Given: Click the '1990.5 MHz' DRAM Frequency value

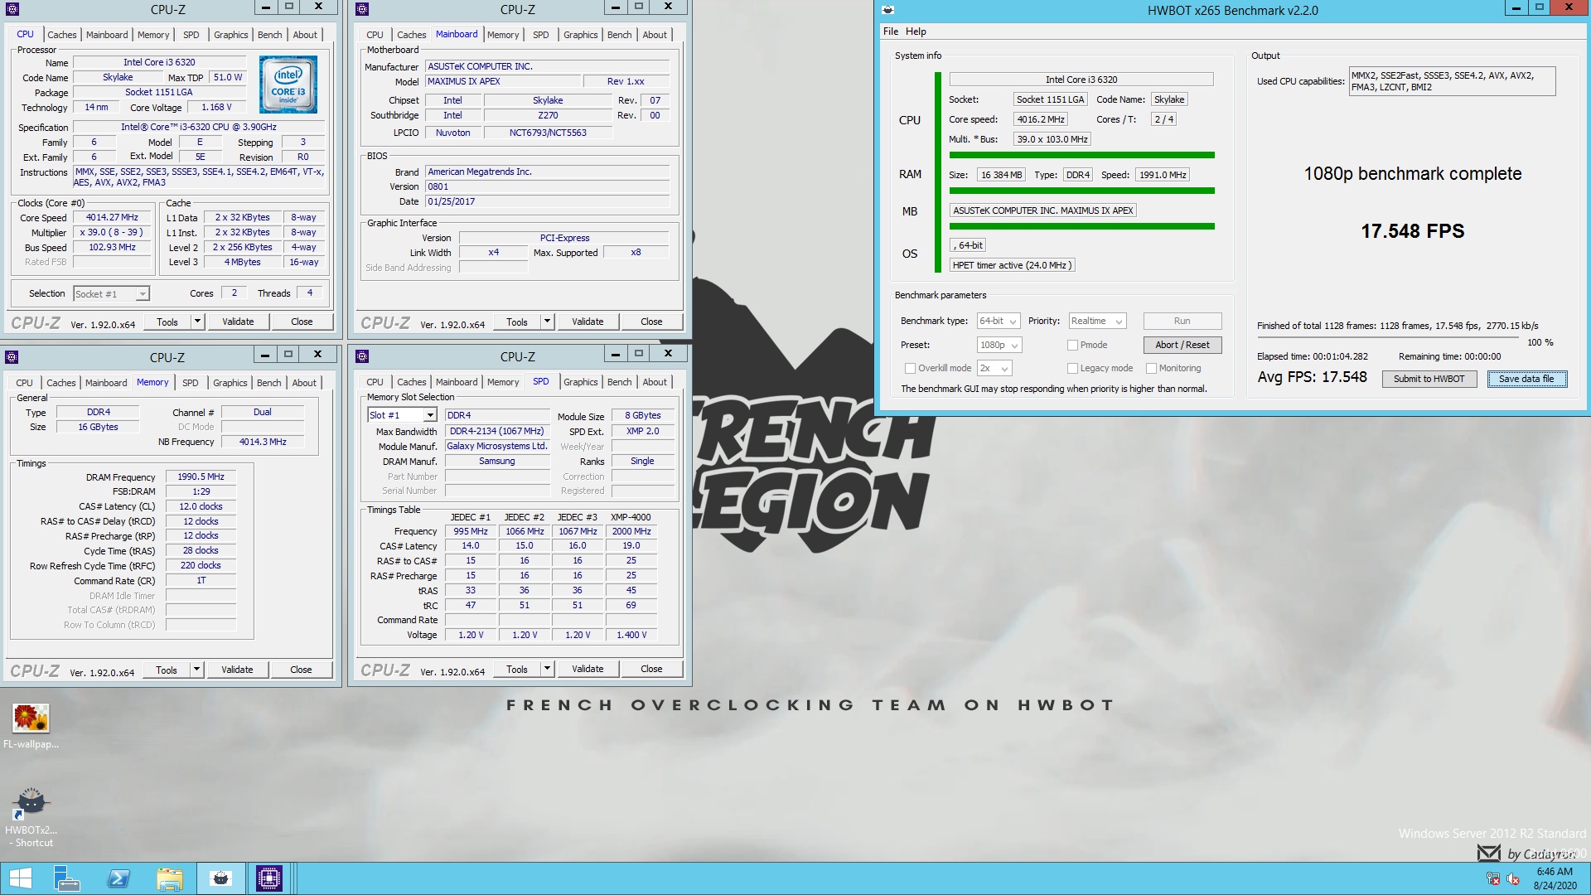Looking at the screenshot, I should pyautogui.click(x=201, y=477).
